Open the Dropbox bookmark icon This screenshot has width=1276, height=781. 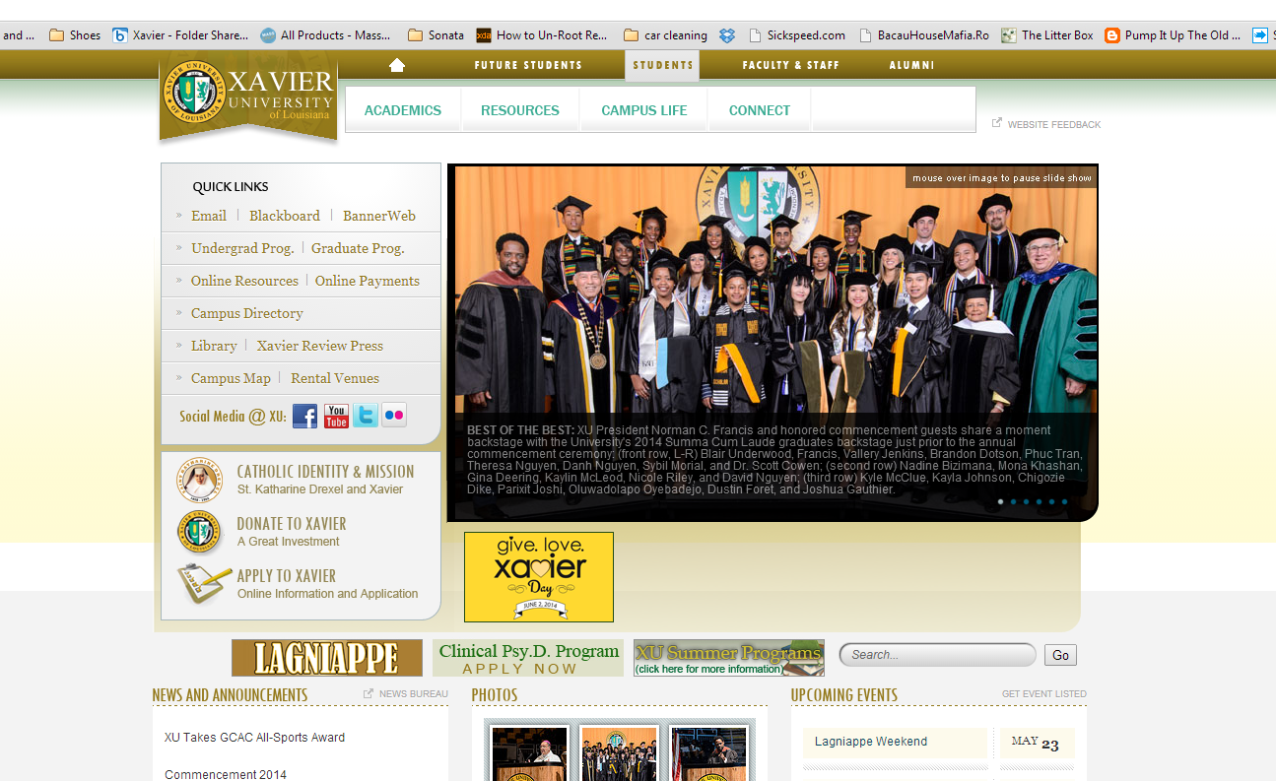pos(727,34)
